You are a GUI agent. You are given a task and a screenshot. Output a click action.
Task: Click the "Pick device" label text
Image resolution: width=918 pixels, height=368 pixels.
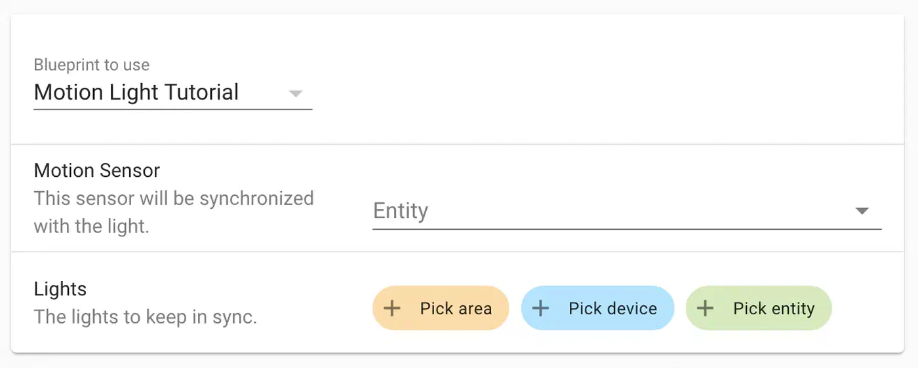(x=612, y=308)
